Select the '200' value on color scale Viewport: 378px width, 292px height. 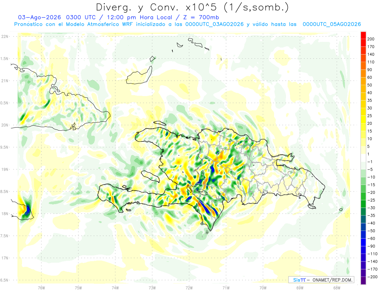tap(371, 39)
